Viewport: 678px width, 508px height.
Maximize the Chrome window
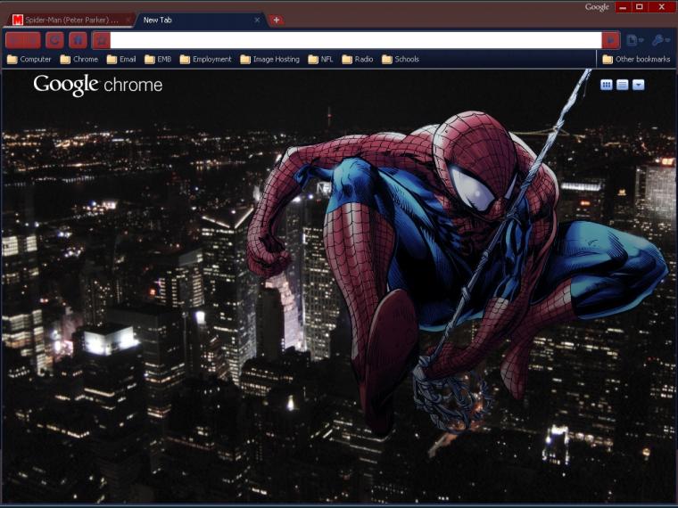639,7
